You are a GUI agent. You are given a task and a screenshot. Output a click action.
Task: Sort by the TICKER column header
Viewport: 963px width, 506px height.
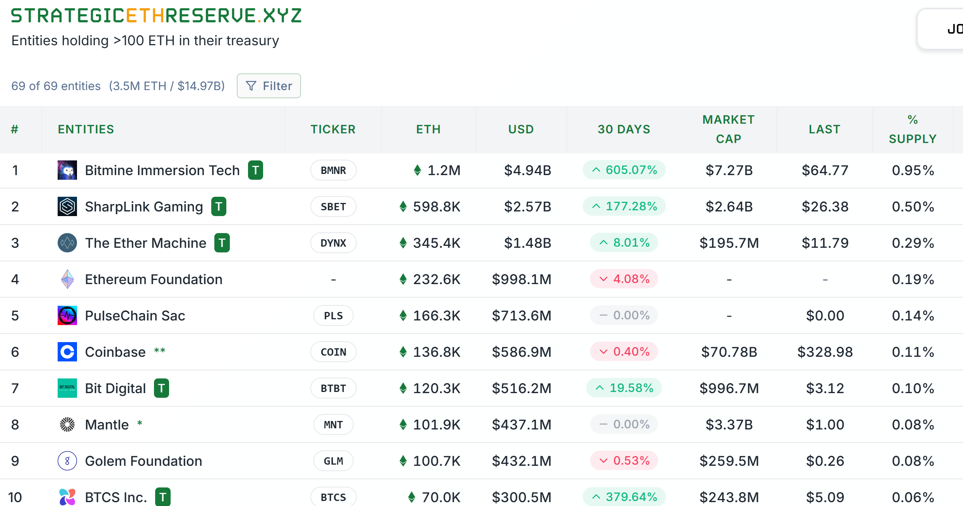pos(333,129)
